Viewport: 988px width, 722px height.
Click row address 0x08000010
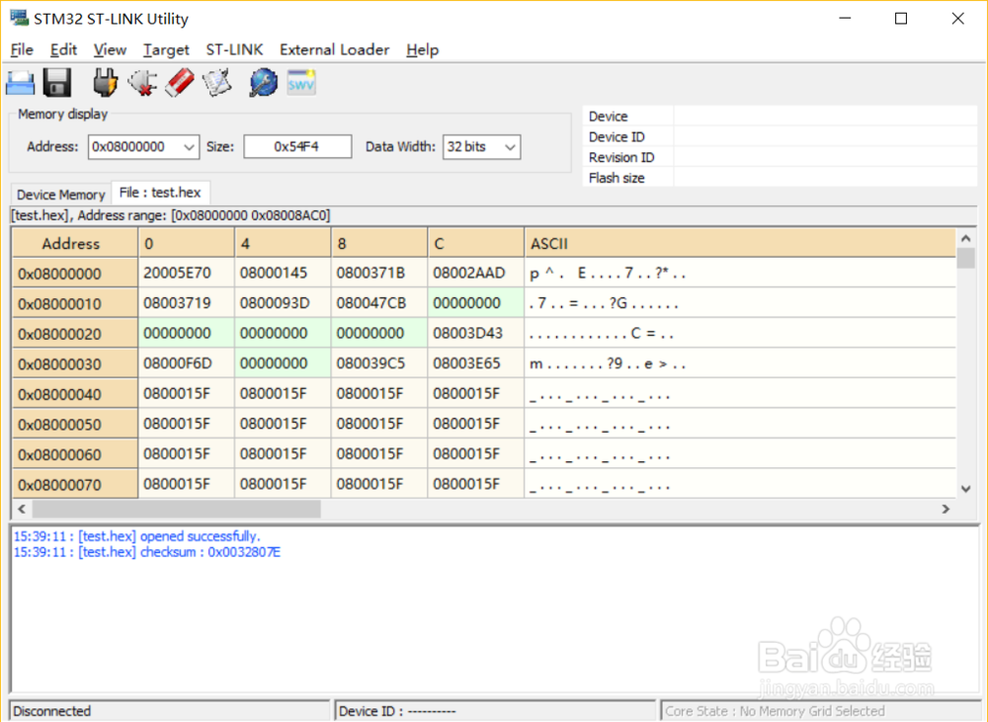click(75, 303)
